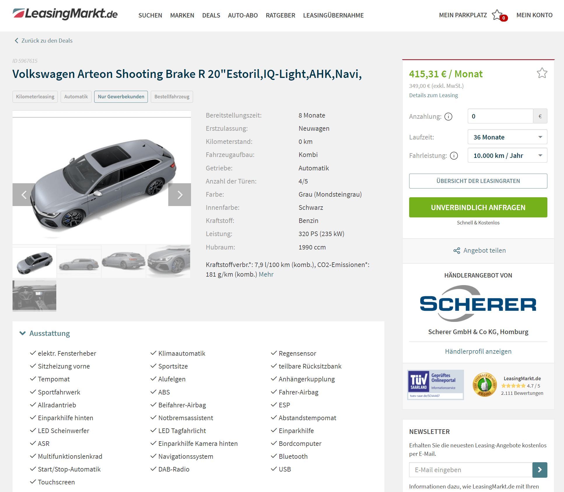Click the LeasingMarkt.de logo
Screen dimensions: 564x492
tap(65, 14)
